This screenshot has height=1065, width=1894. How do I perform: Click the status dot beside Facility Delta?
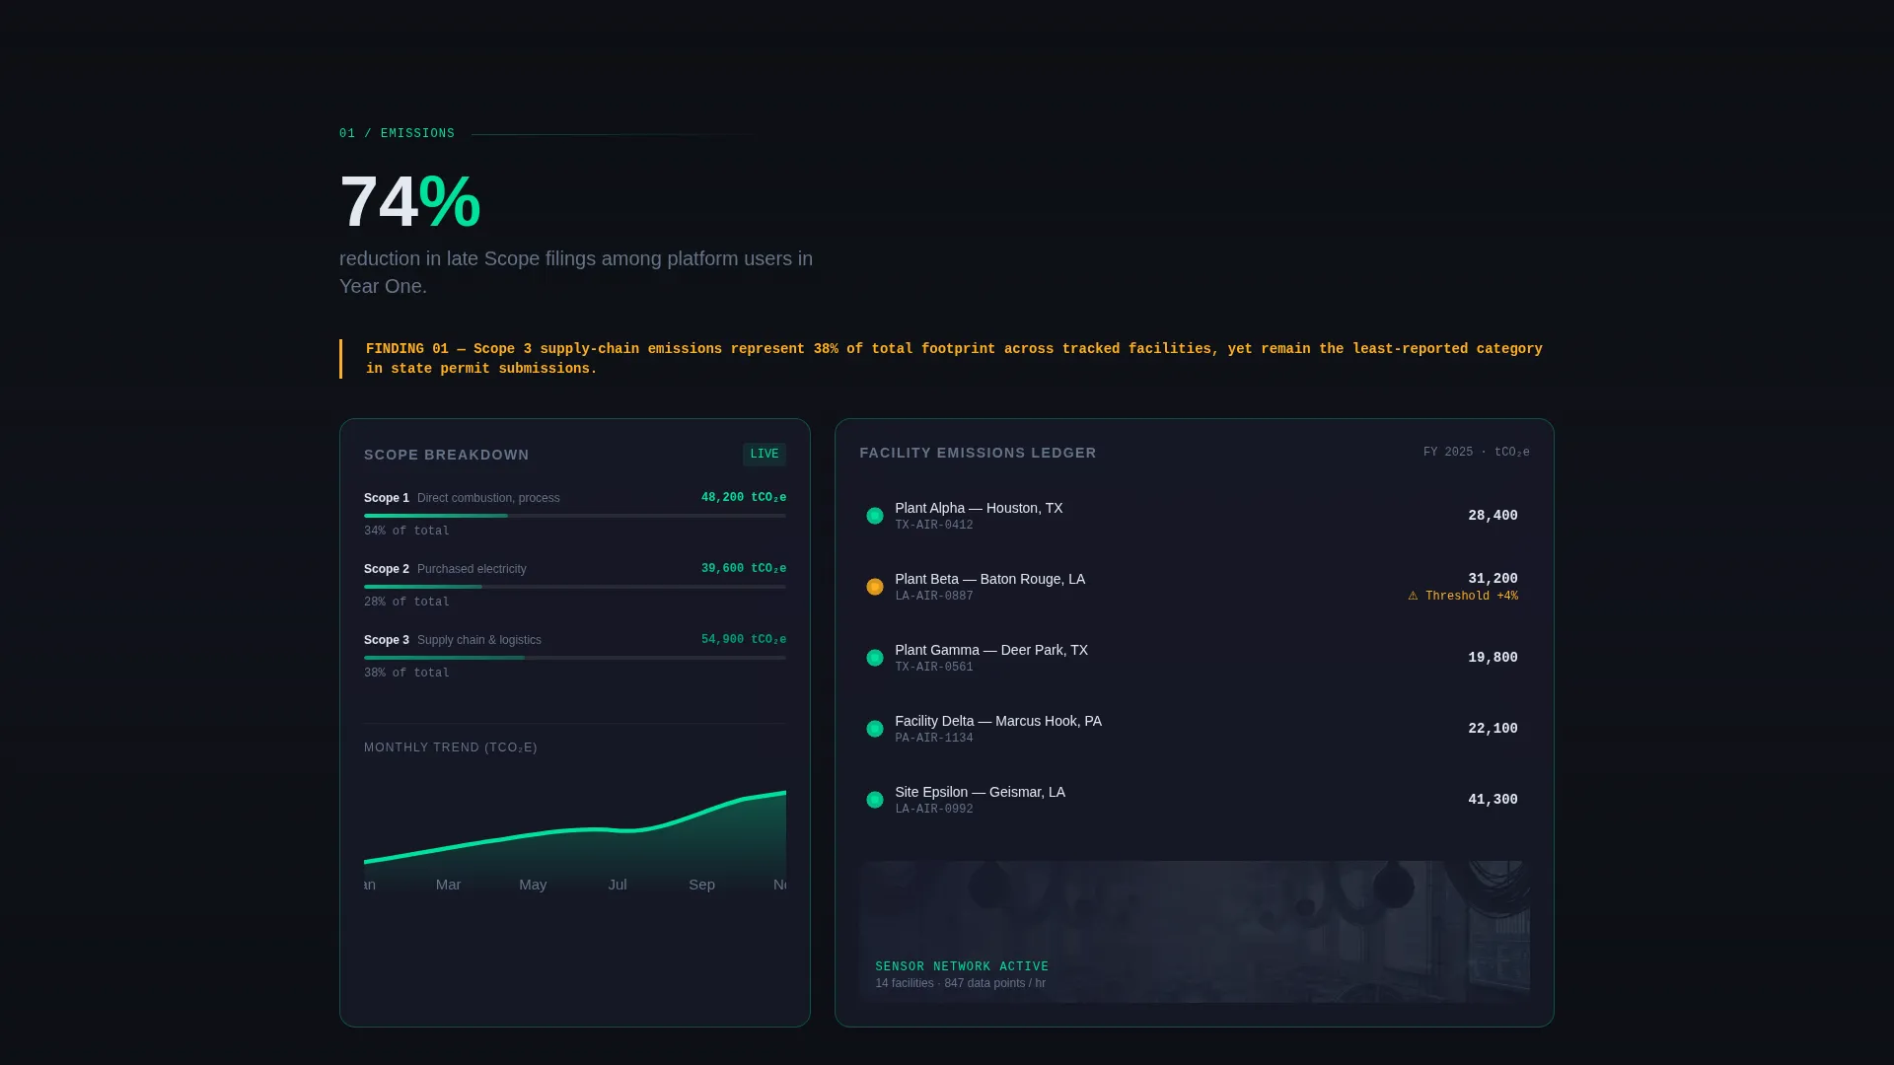click(874, 729)
